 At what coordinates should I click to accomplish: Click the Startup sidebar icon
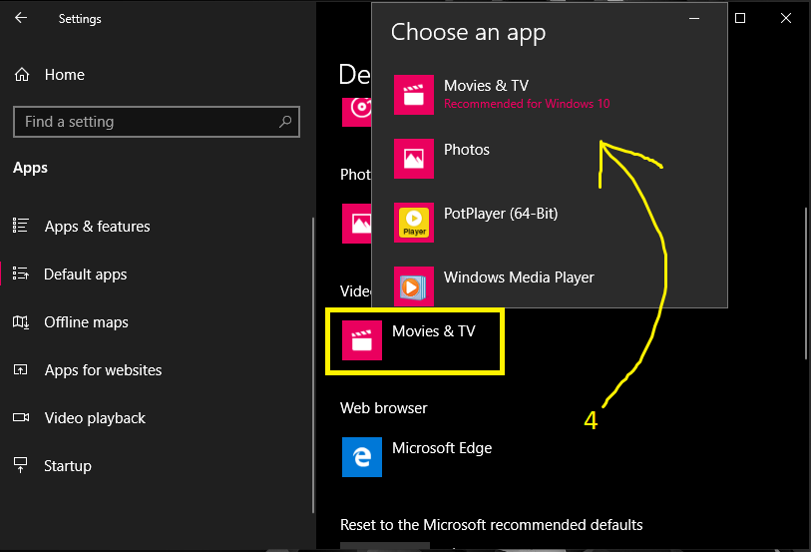(x=21, y=465)
